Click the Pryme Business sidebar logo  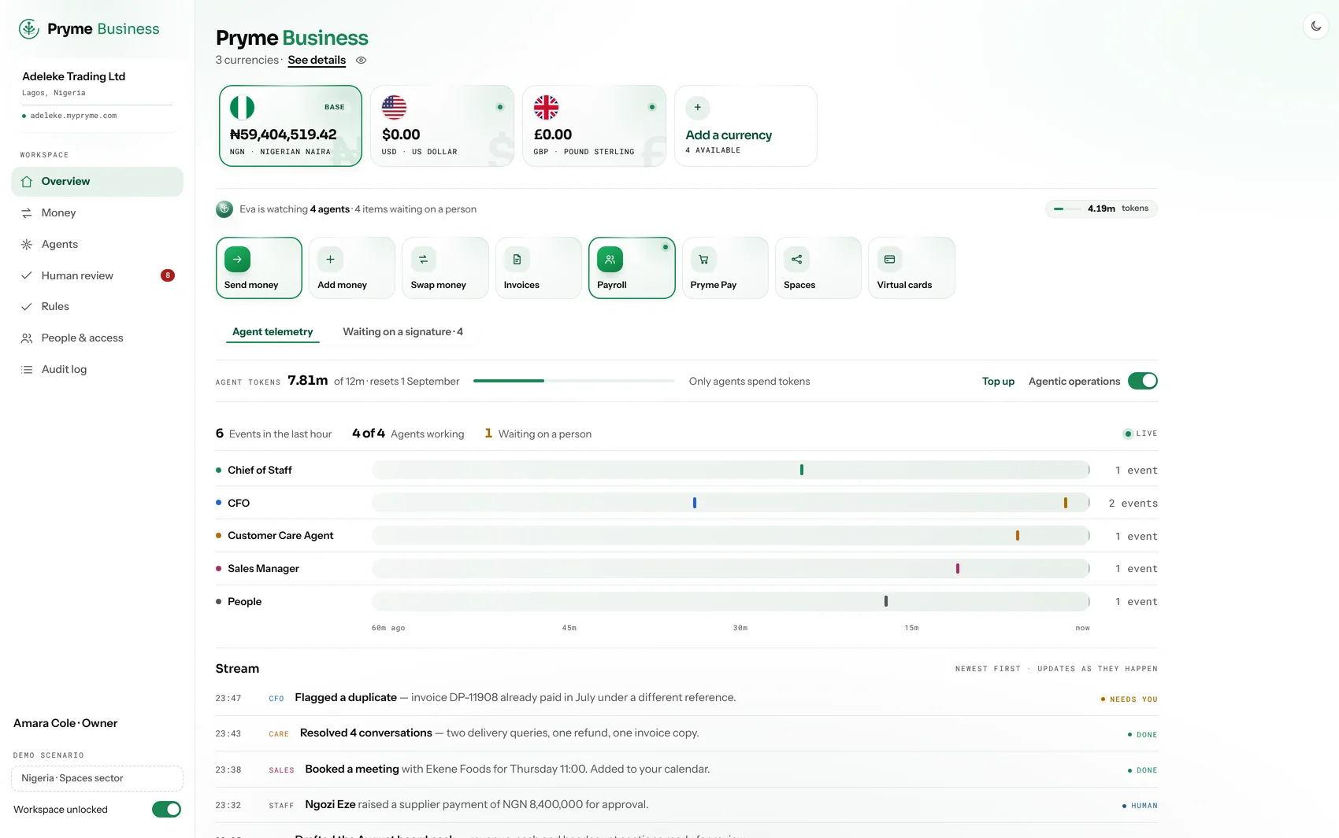(89, 29)
